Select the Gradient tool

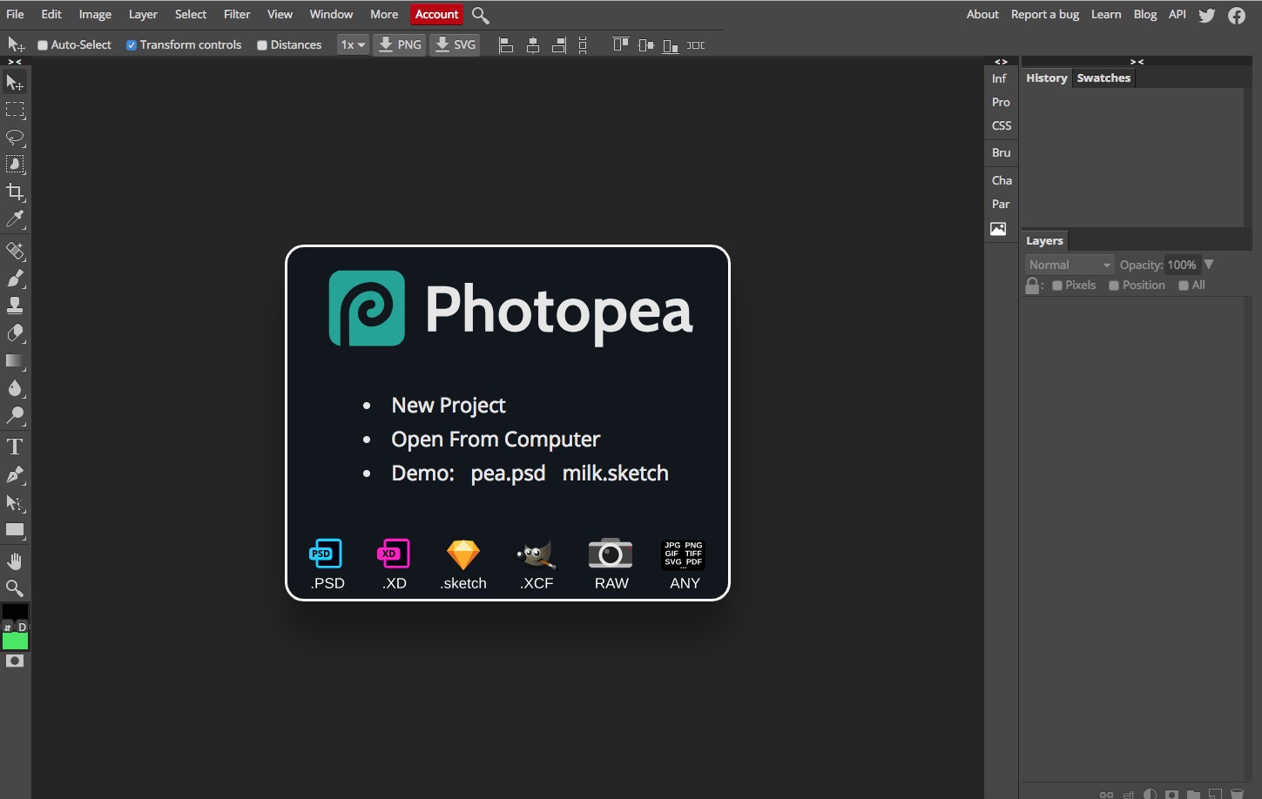coord(15,361)
